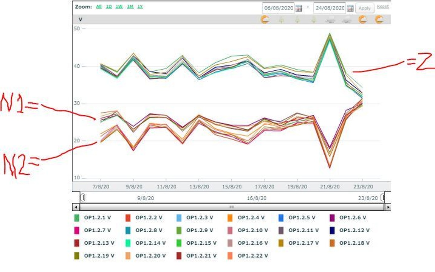Open calendar picker for start date 06/08/2020

pyautogui.click(x=299, y=8)
